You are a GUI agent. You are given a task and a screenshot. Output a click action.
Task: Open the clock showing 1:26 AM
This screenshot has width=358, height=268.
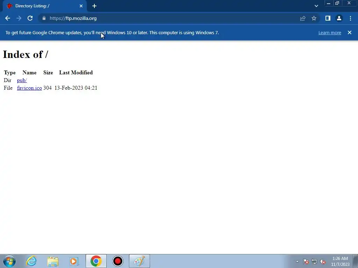pos(340,261)
